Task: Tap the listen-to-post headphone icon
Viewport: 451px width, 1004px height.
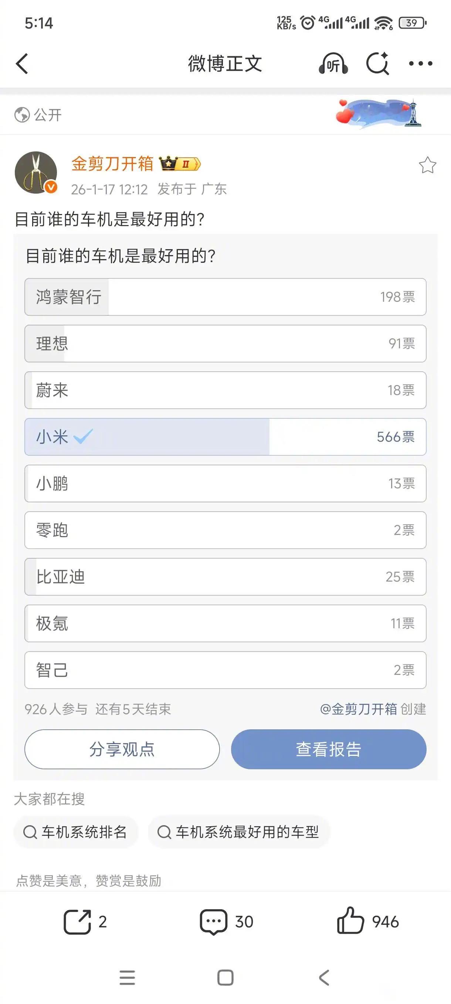Action: (x=334, y=63)
